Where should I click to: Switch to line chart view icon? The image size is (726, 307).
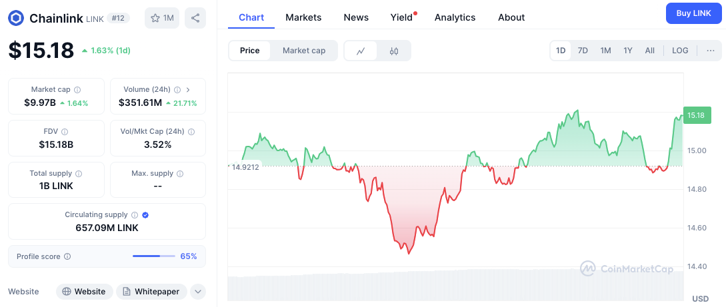(x=361, y=51)
